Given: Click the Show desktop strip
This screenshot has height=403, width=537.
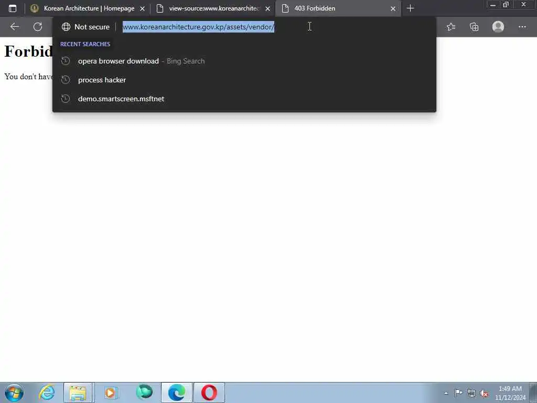Looking at the screenshot, I should coord(533,393).
